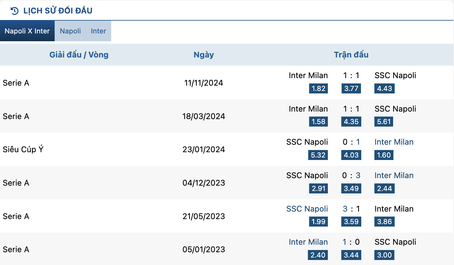Click the Siêu Cúp Ý competition name

[x=23, y=149]
